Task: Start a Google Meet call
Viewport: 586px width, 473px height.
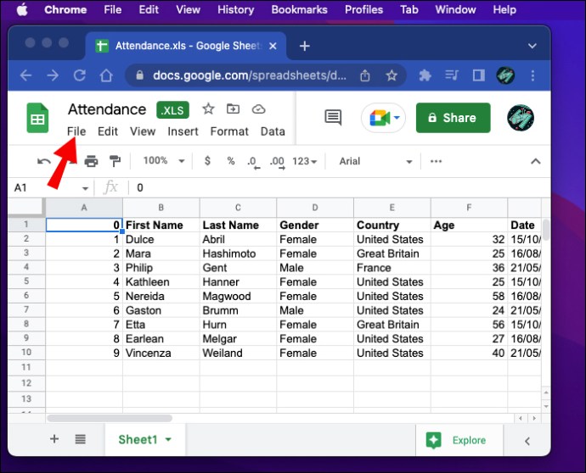Action: [x=383, y=119]
